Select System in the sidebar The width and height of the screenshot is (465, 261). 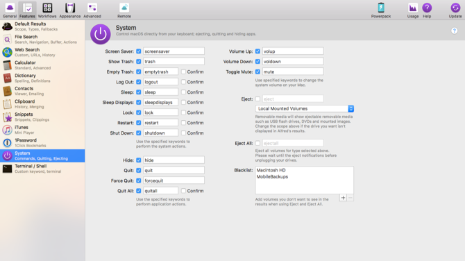(42, 155)
